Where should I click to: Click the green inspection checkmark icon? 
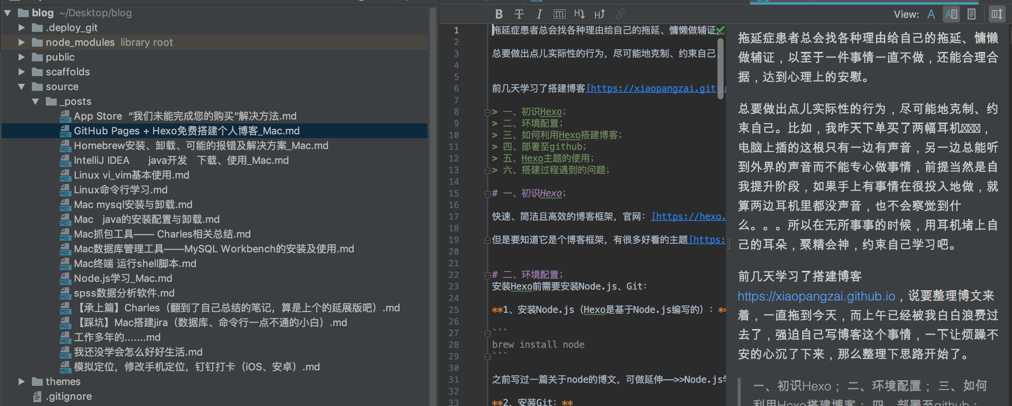pos(720,30)
